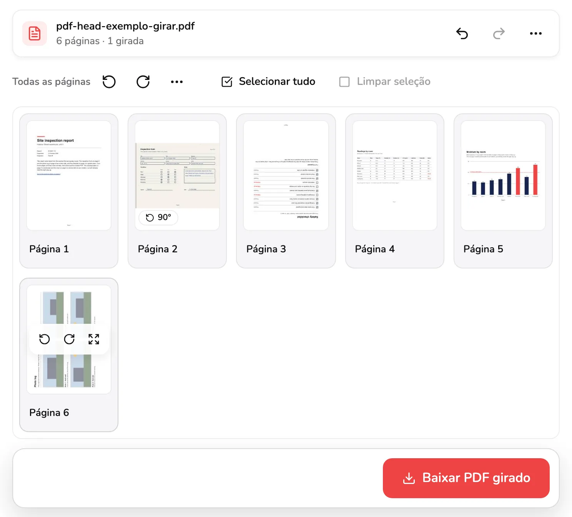Screen dimensions: 572x517
Task: Click the 'Página 6' label
Action: coord(49,413)
